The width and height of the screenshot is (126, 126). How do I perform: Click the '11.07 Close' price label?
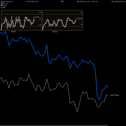coord(115,95)
